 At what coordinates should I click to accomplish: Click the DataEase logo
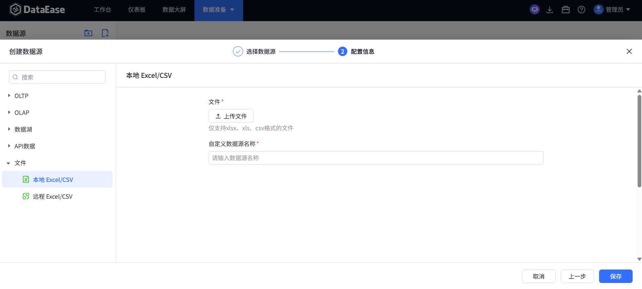coord(37,9)
